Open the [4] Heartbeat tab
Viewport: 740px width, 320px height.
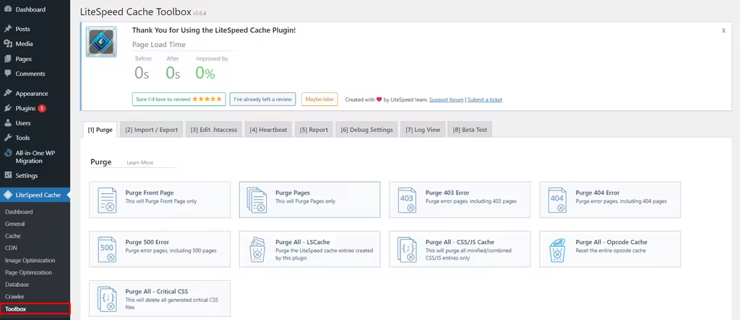269,130
